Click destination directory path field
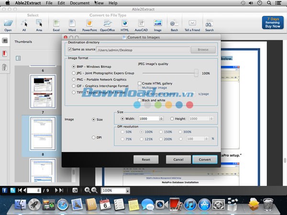This screenshot has height=215, width=287. [x=143, y=50]
